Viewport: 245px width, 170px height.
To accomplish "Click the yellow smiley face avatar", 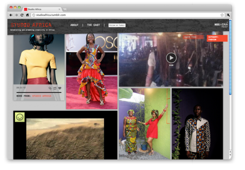I will [x=20, y=117].
